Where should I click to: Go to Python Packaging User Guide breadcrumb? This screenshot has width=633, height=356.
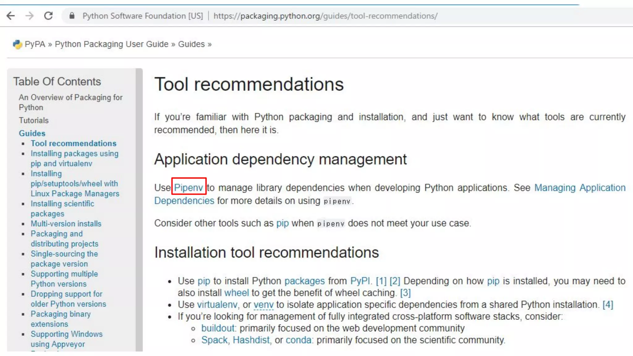pos(111,44)
